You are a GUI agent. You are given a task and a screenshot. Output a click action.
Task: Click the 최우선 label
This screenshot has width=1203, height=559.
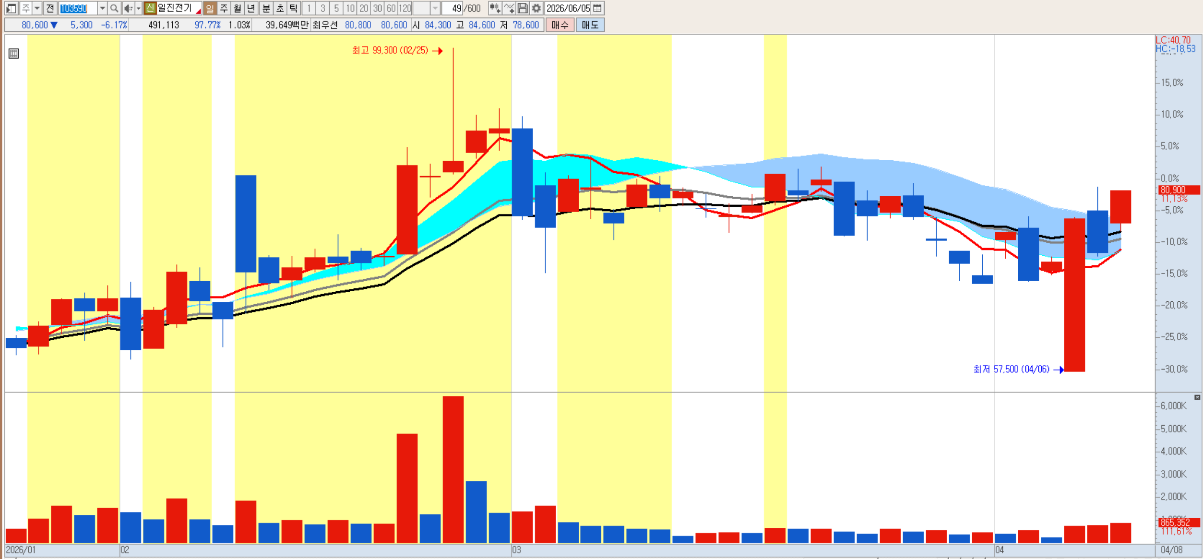pos(325,25)
